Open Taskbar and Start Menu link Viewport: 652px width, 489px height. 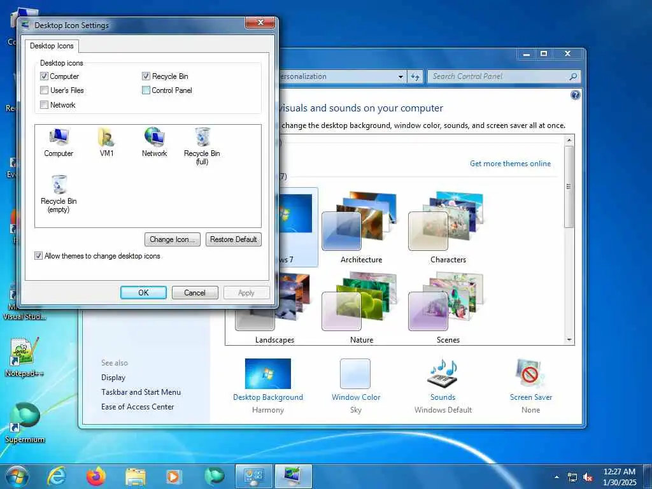click(141, 392)
